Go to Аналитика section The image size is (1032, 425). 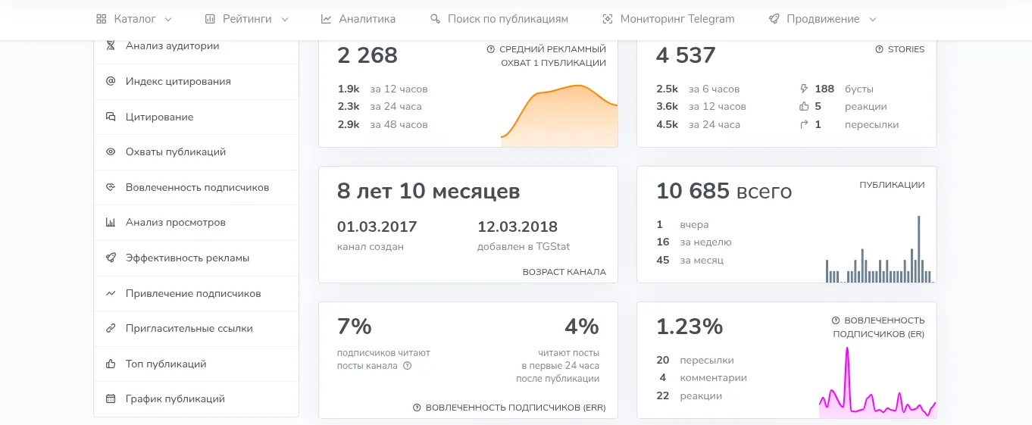pos(358,19)
